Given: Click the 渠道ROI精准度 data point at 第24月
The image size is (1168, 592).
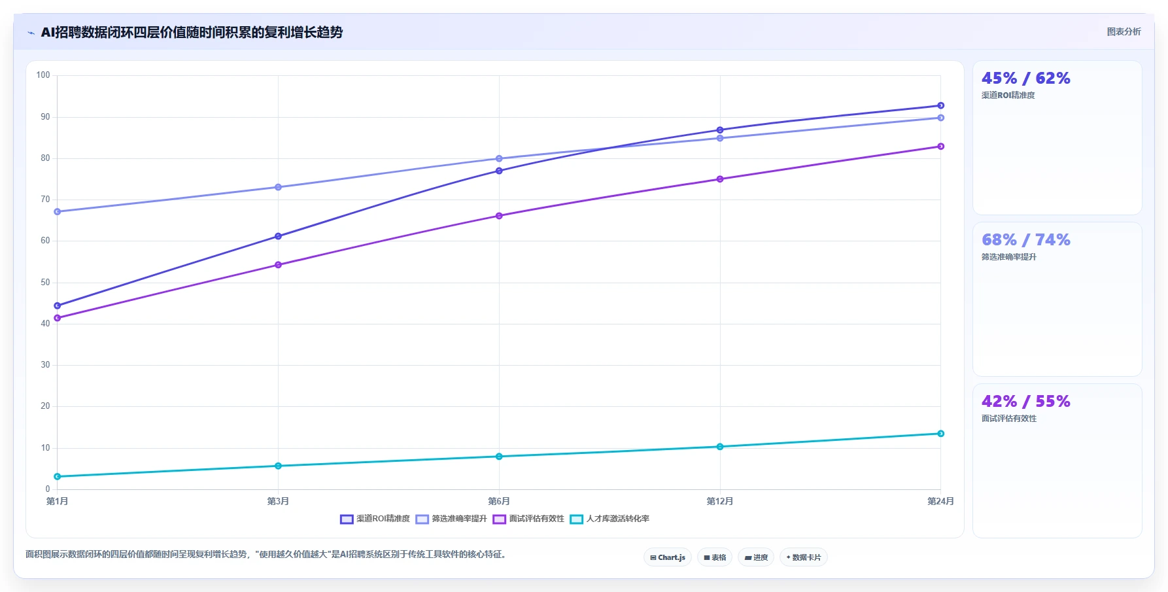Looking at the screenshot, I should pyautogui.click(x=940, y=105).
